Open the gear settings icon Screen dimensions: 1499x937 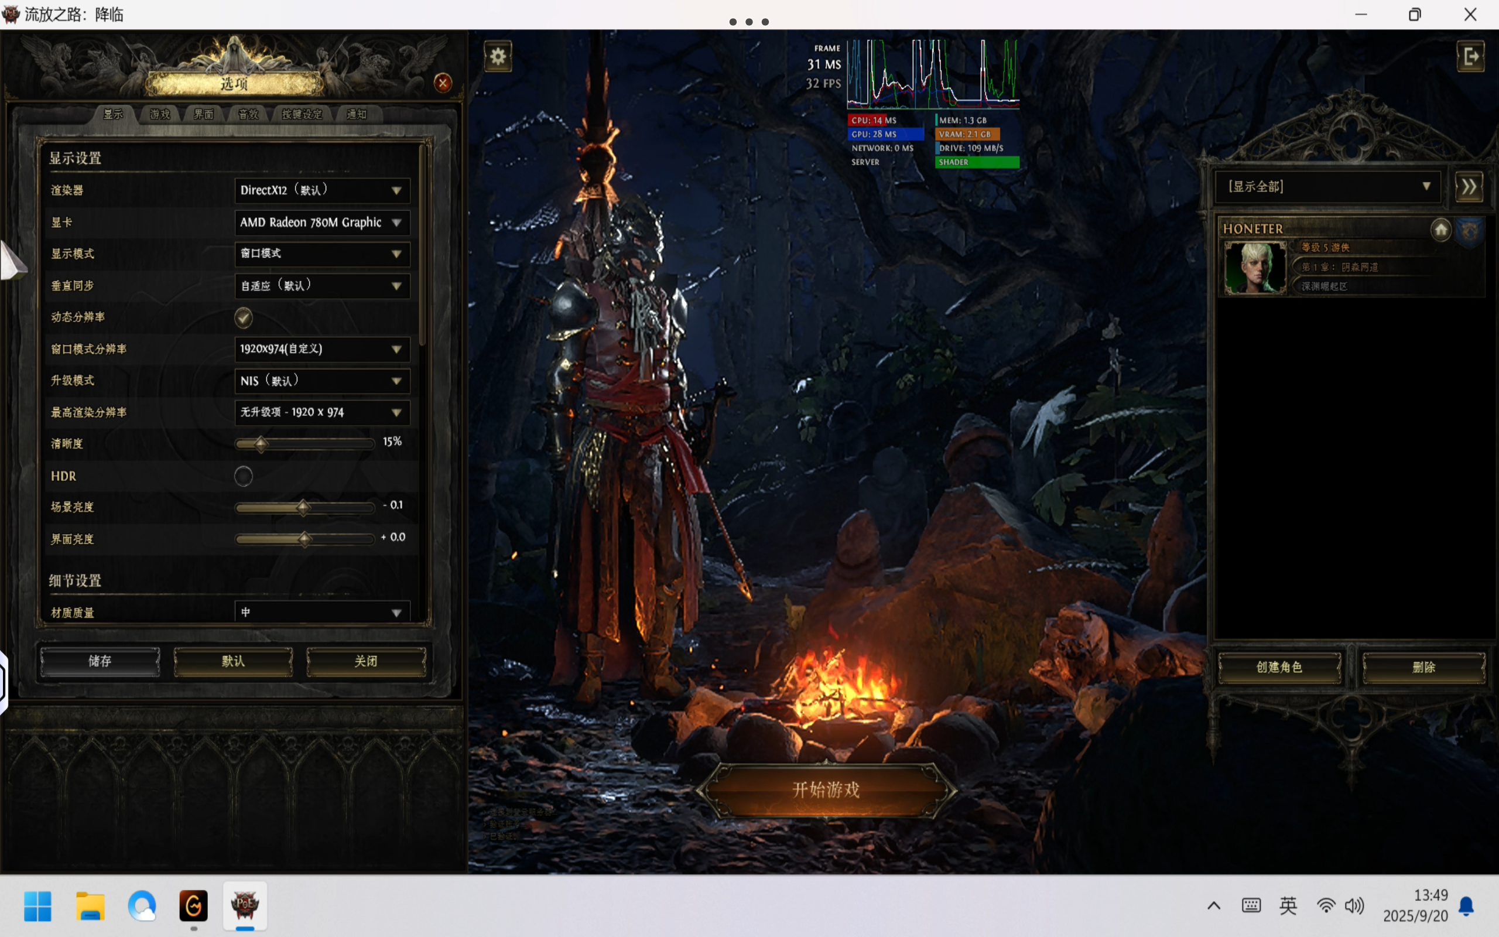coord(498,56)
